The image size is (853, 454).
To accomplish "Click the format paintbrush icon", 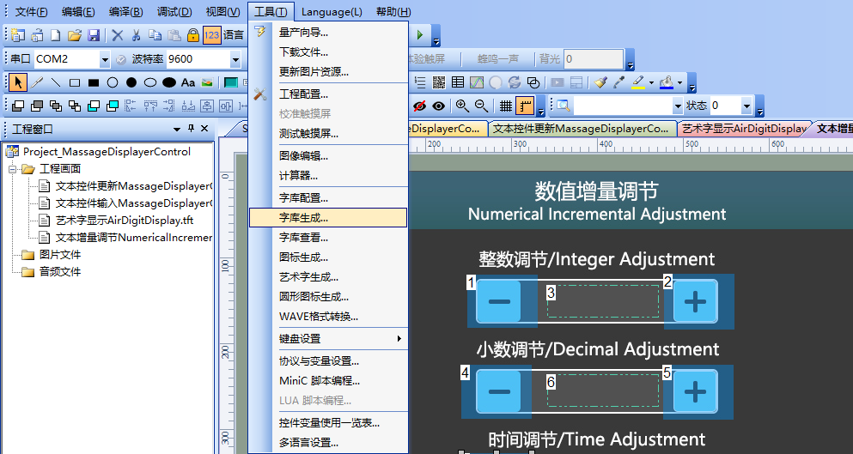I will click(600, 82).
